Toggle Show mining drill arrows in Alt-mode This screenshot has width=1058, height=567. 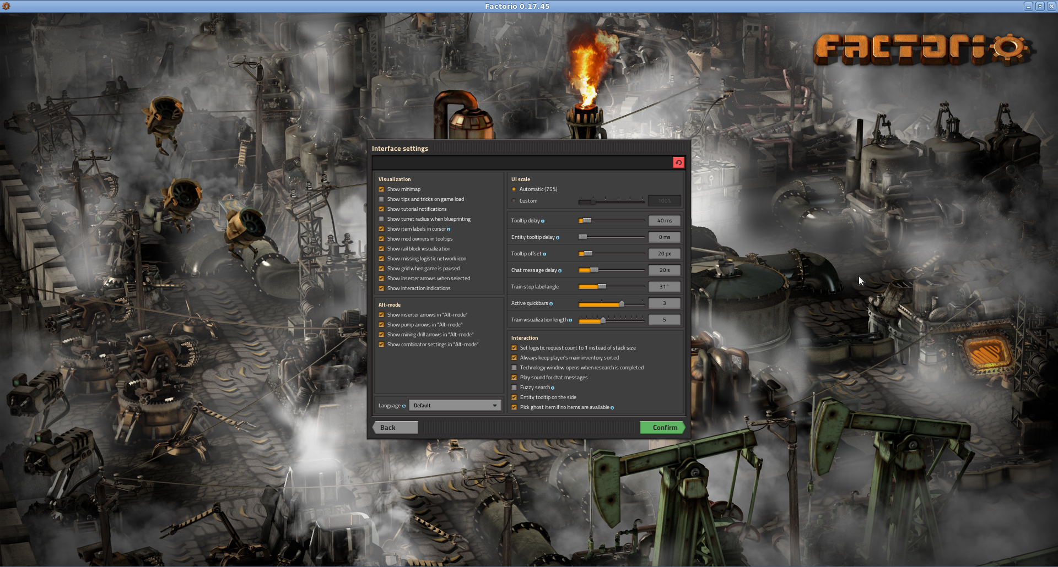tap(381, 335)
